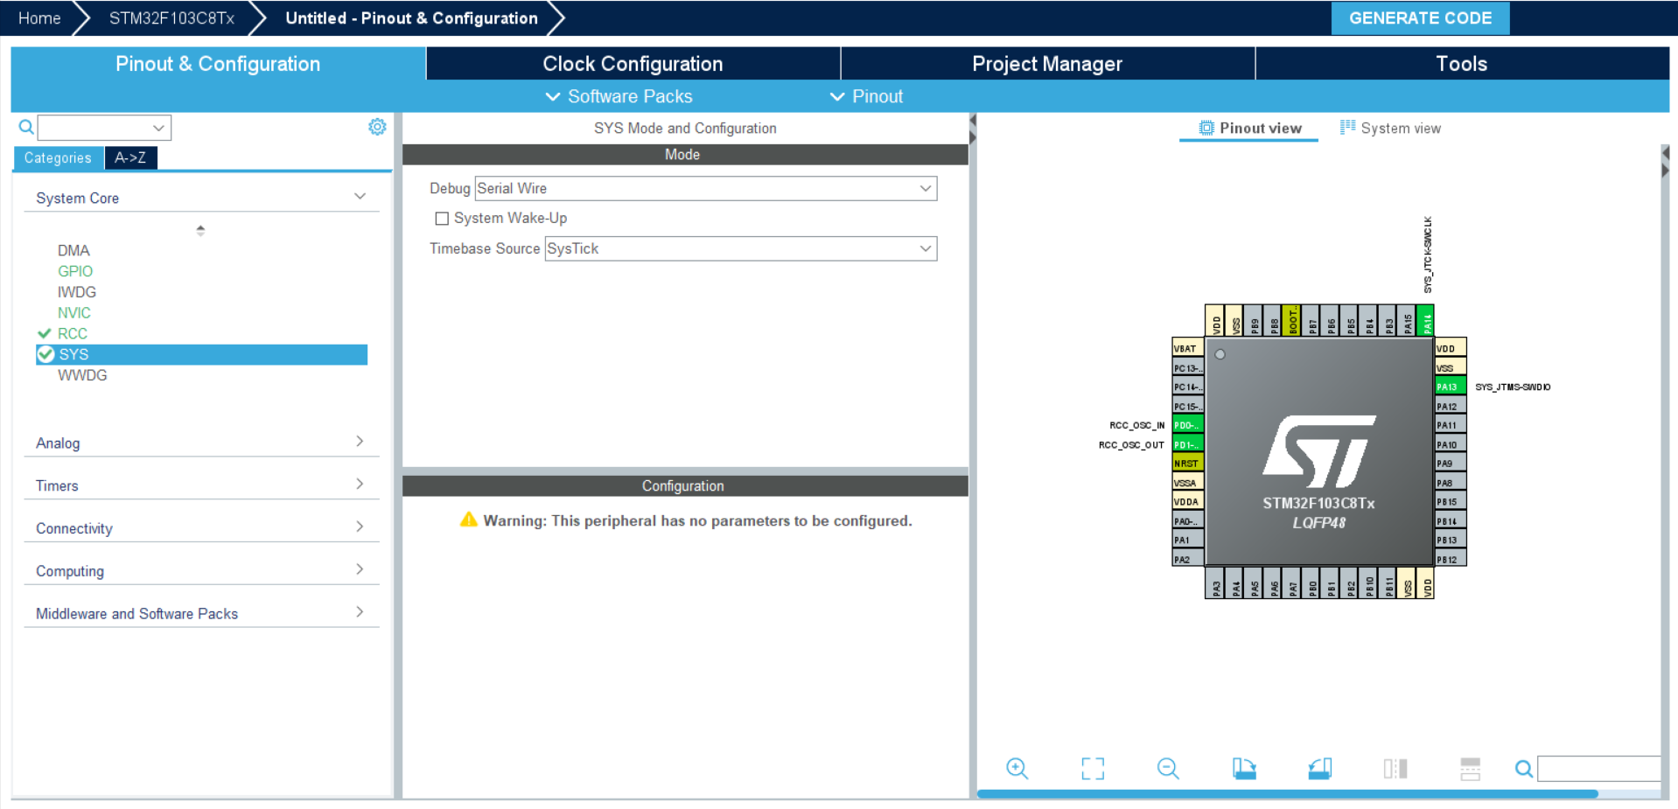Screen dimensions: 1678x809
Task: Select WWDG in System Core list
Action: [x=82, y=375]
